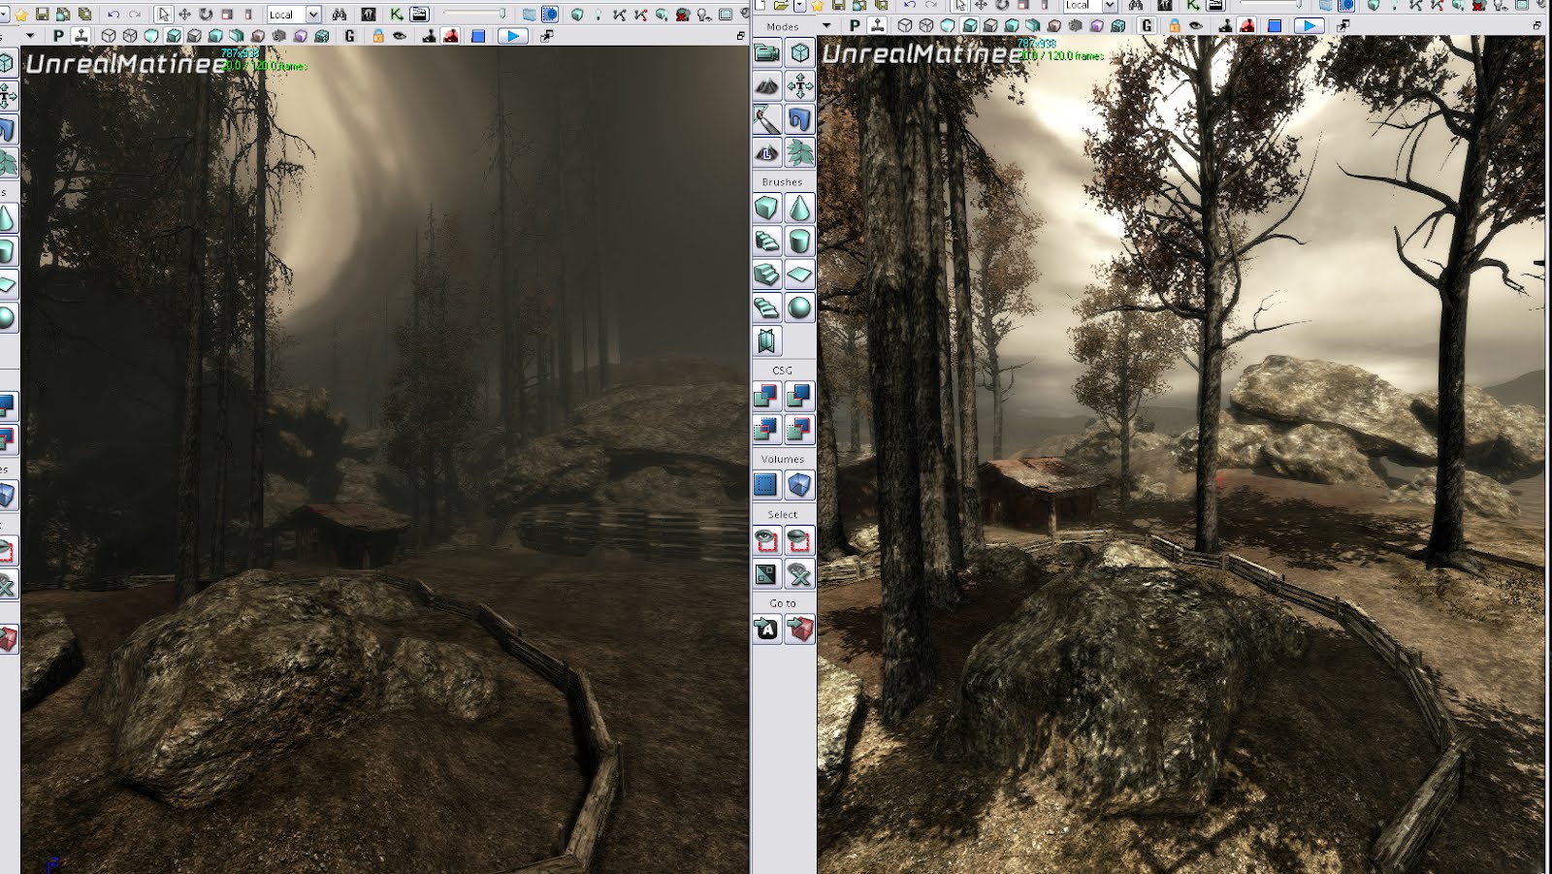Screen dimensions: 1552x874
Task: Toggle viewport lock icon in left viewport
Action: (x=377, y=36)
